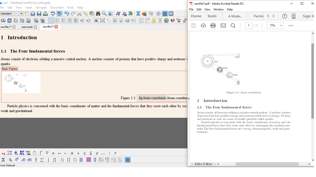Open Find and Replace binoculars icon
This screenshot has height=177, width=316.
[98, 13]
